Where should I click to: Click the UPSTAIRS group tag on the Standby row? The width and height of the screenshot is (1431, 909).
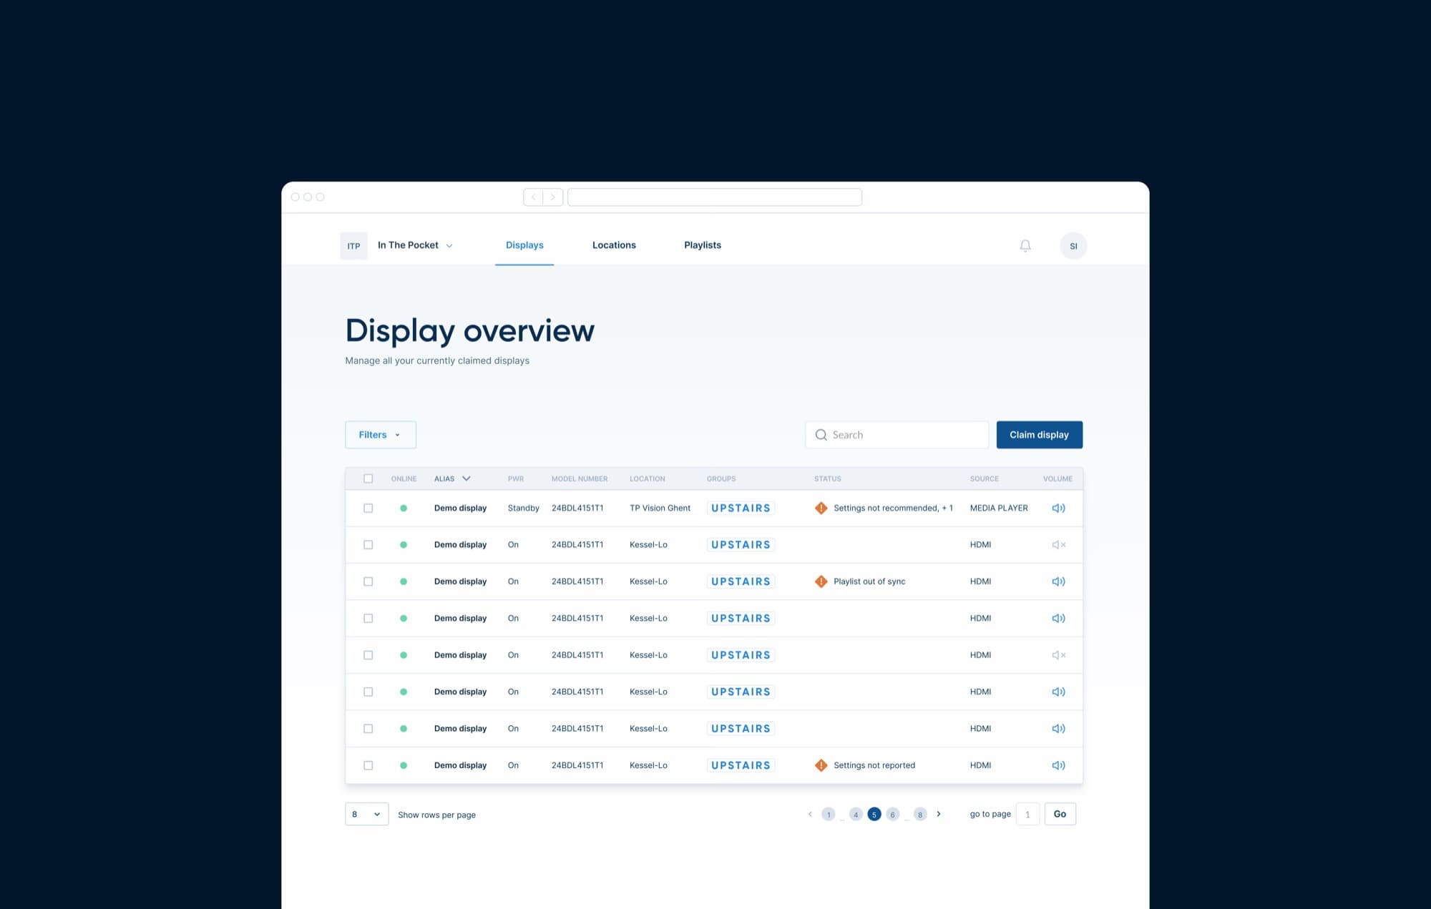741,508
